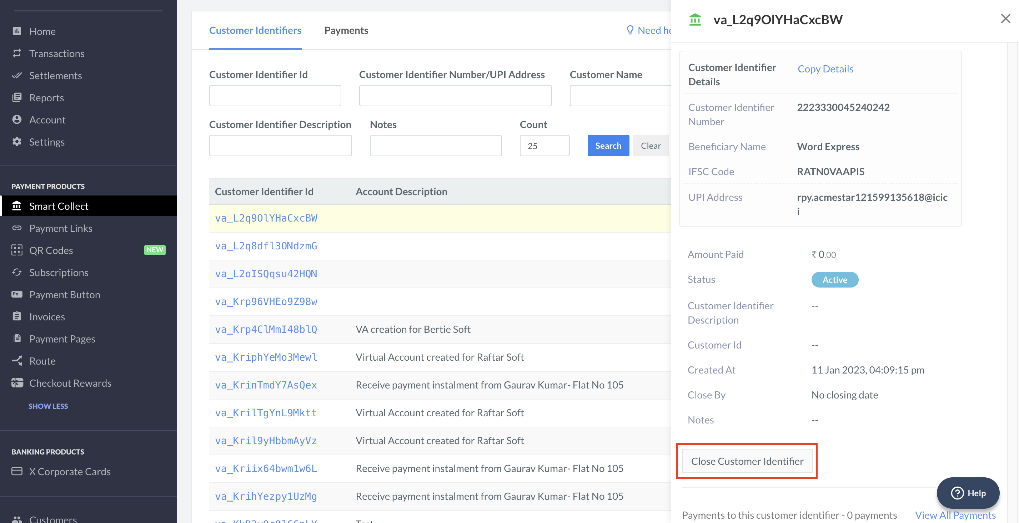Image resolution: width=1019 pixels, height=523 pixels.
Task: Click the QR Codes sidebar icon
Action: pyautogui.click(x=18, y=250)
